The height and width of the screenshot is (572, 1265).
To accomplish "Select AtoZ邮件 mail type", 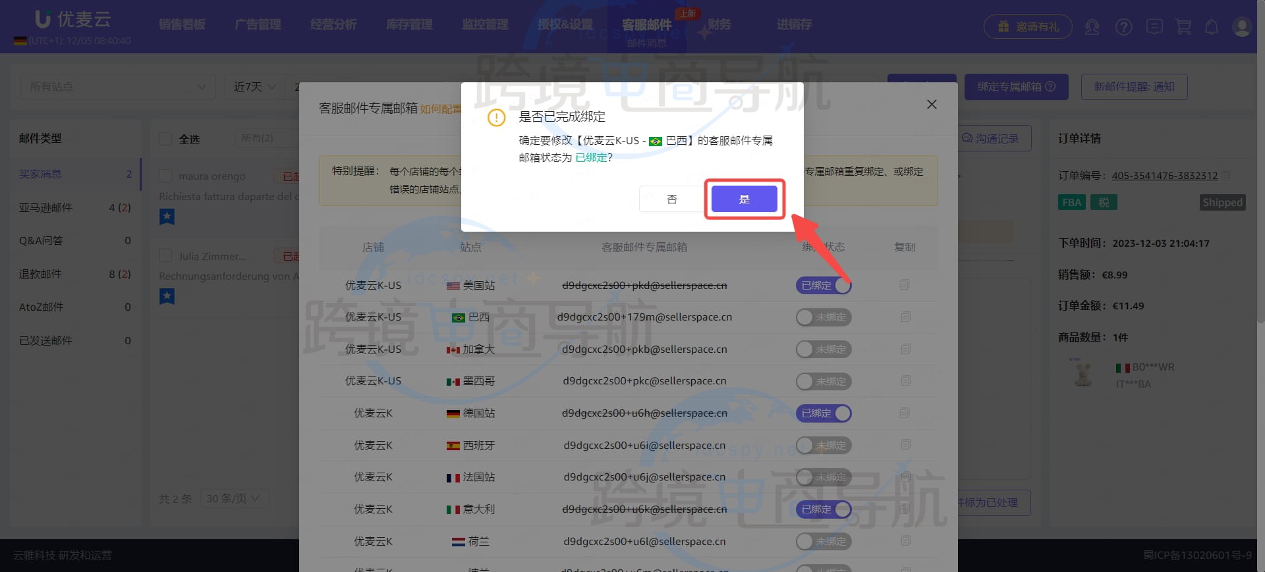I will pos(75,307).
